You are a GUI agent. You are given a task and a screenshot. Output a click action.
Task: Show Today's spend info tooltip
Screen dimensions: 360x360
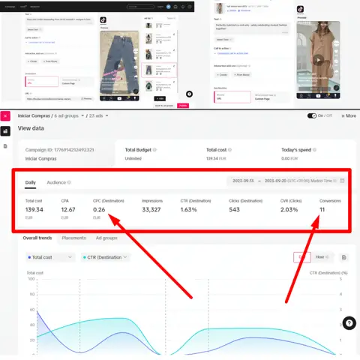[x=314, y=150]
